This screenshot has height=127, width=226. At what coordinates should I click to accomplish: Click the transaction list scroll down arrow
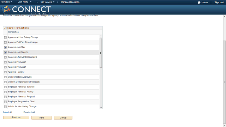click(101, 107)
